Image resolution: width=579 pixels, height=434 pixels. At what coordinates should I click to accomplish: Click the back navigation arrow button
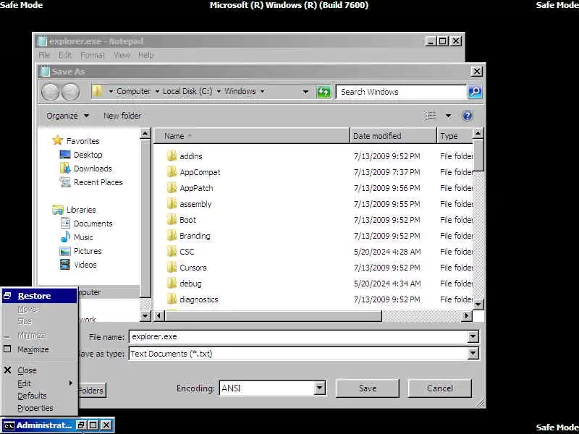click(50, 92)
